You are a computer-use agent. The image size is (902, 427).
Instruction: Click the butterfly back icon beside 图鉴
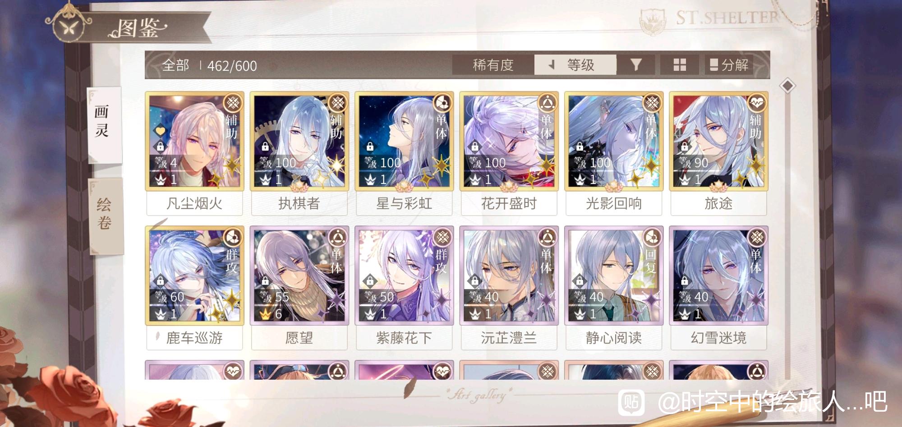(69, 26)
